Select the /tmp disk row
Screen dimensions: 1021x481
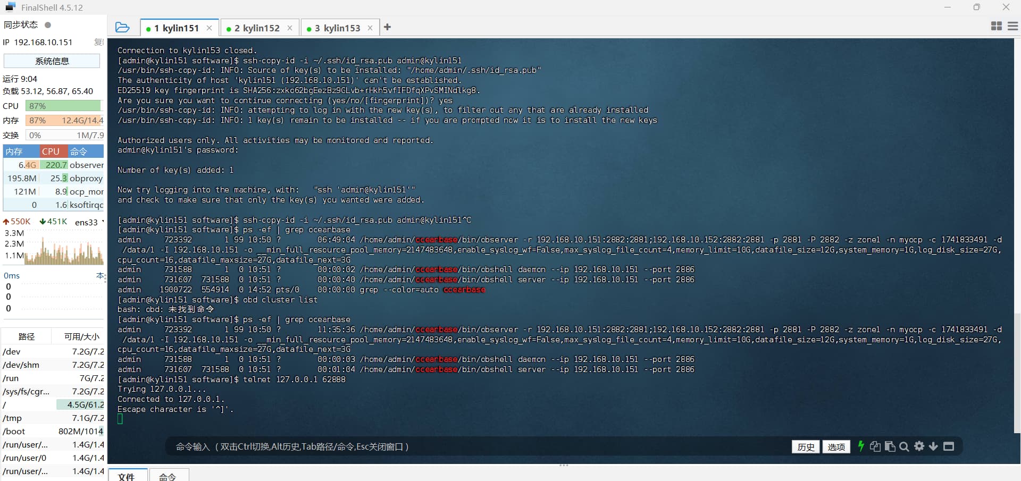click(x=53, y=418)
